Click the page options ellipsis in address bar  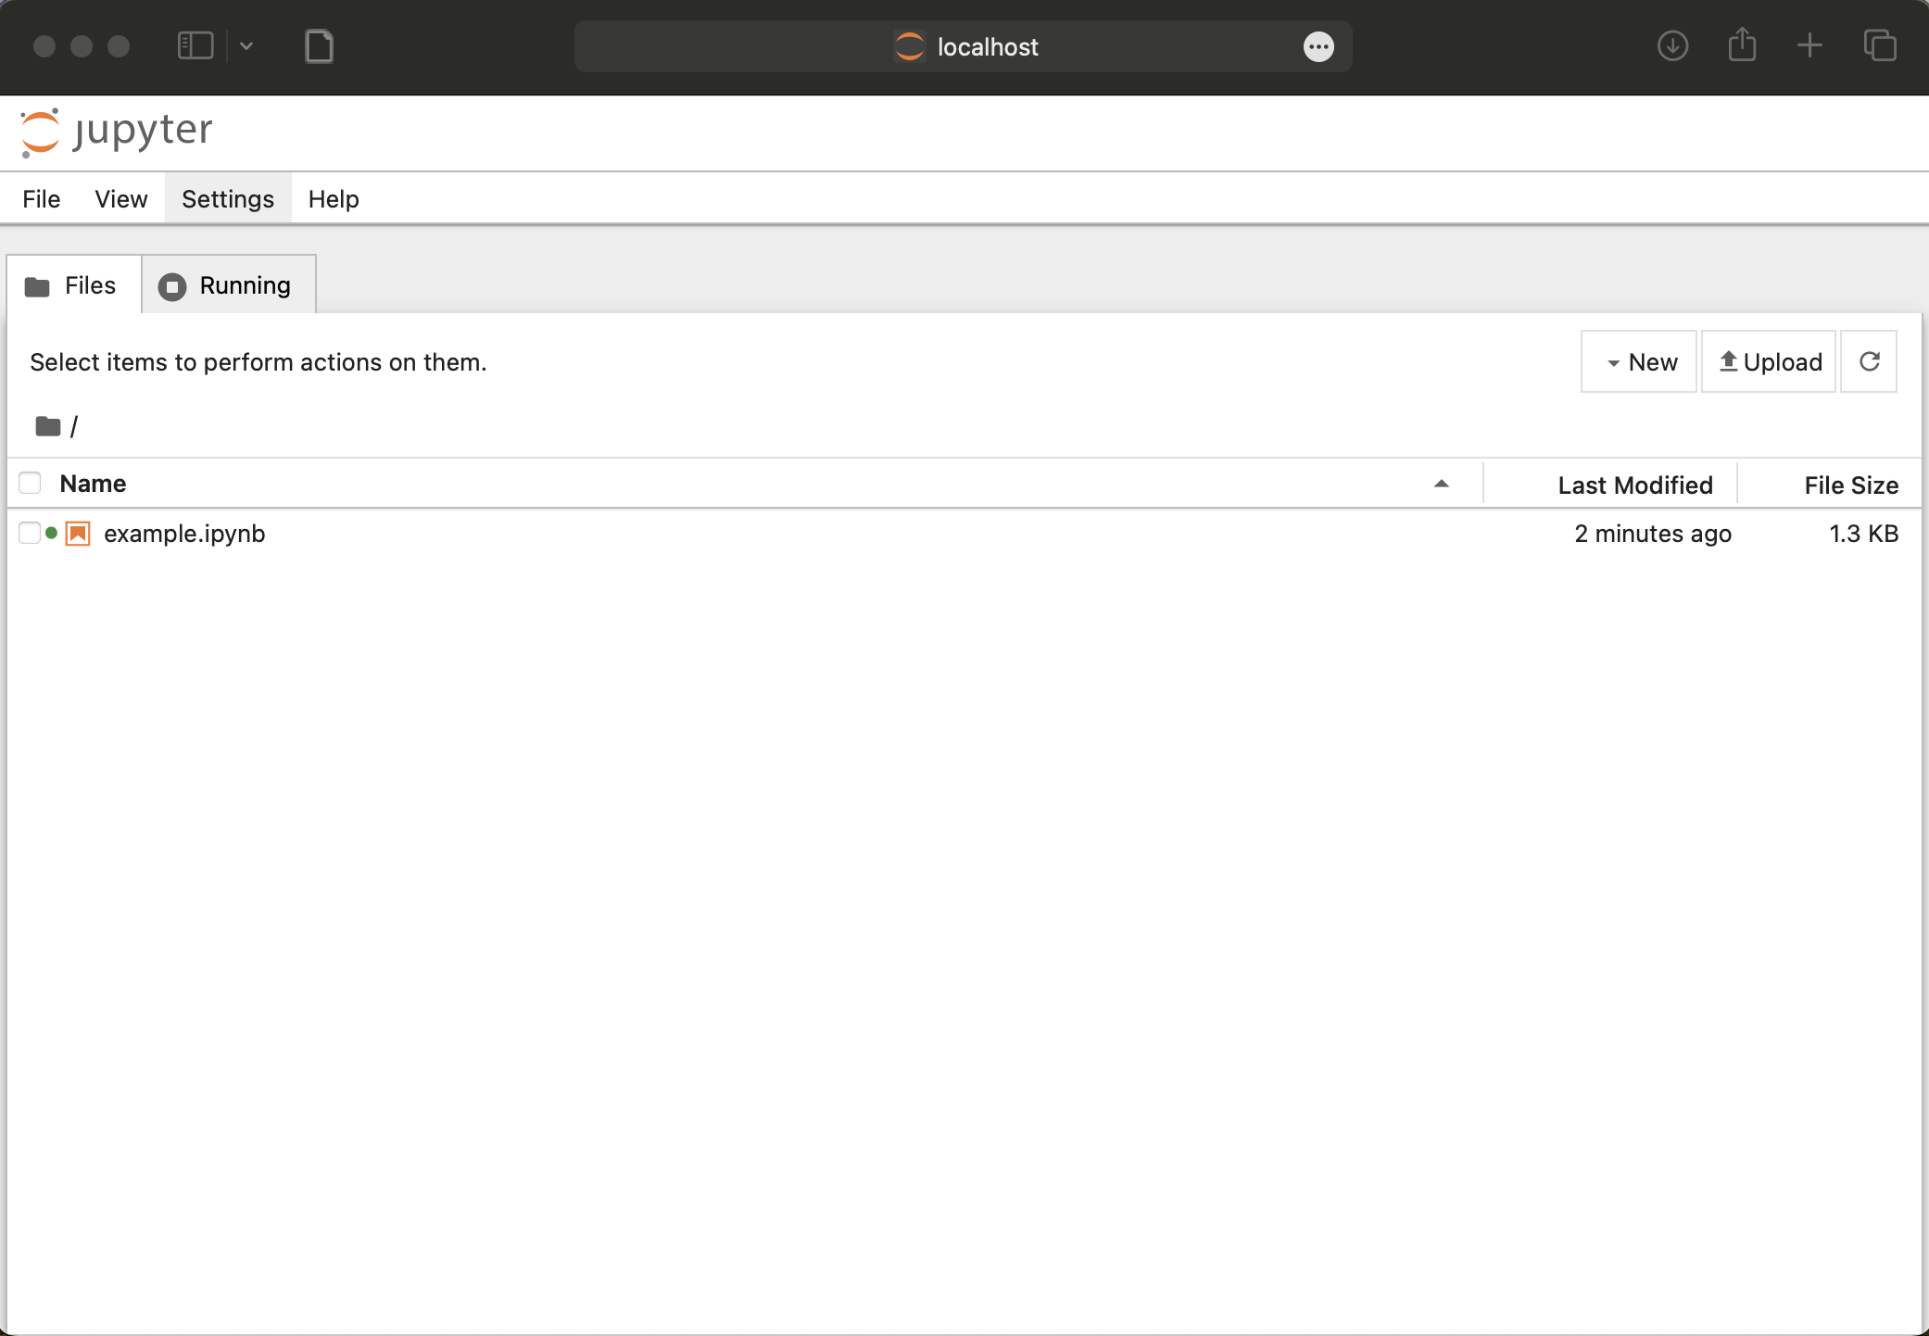1318,46
